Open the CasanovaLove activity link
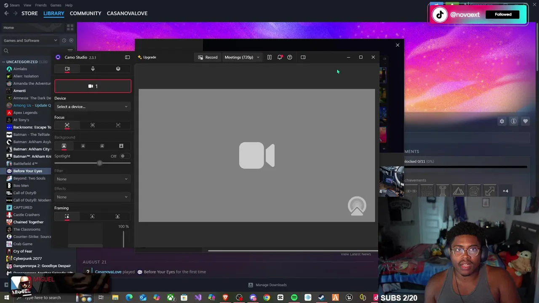Viewport: 539px width, 303px height. (108, 272)
